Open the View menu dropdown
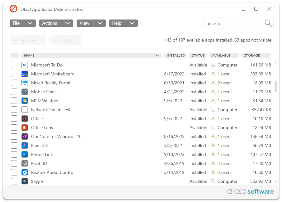 pyautogui.click(x=91, y=23)
